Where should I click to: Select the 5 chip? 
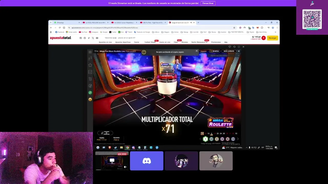pyautogui.click(x=217, y=139)
